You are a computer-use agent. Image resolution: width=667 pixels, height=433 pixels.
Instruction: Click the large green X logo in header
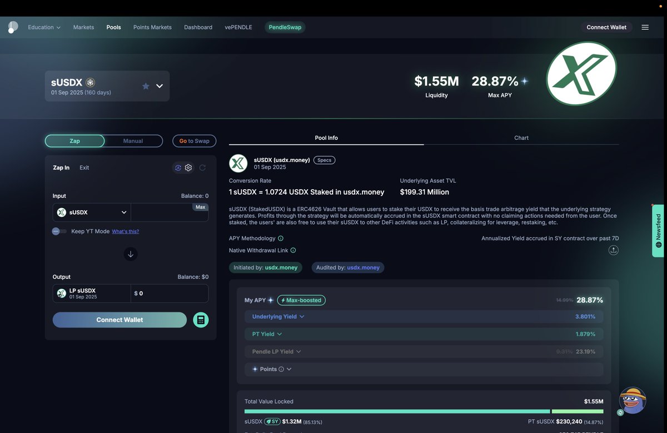coord(581,73)
